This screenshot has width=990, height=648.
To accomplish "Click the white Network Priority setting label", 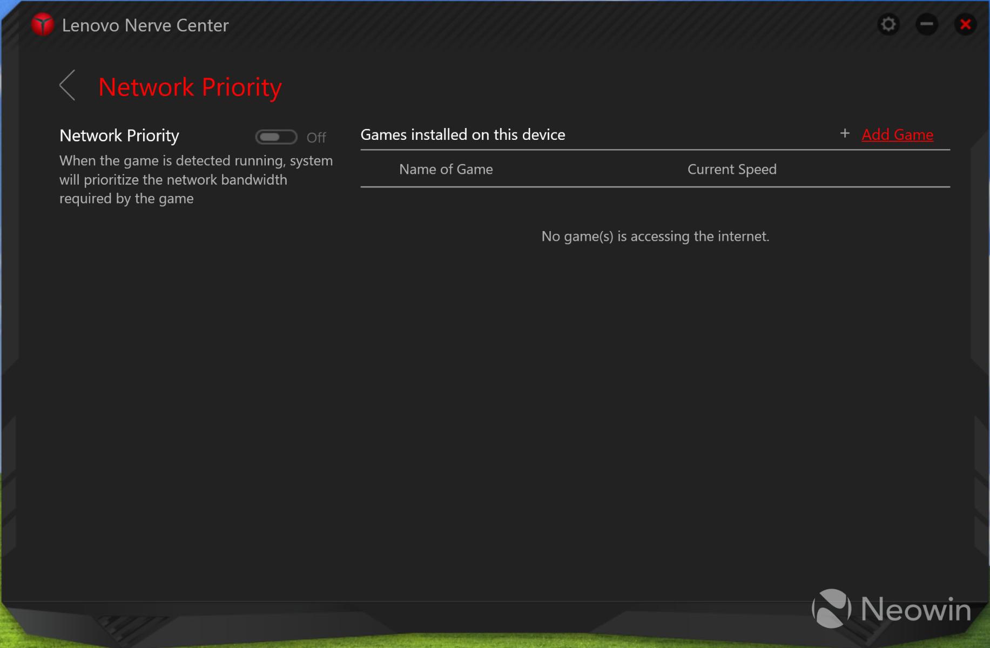I will click(x=119, y=136).
